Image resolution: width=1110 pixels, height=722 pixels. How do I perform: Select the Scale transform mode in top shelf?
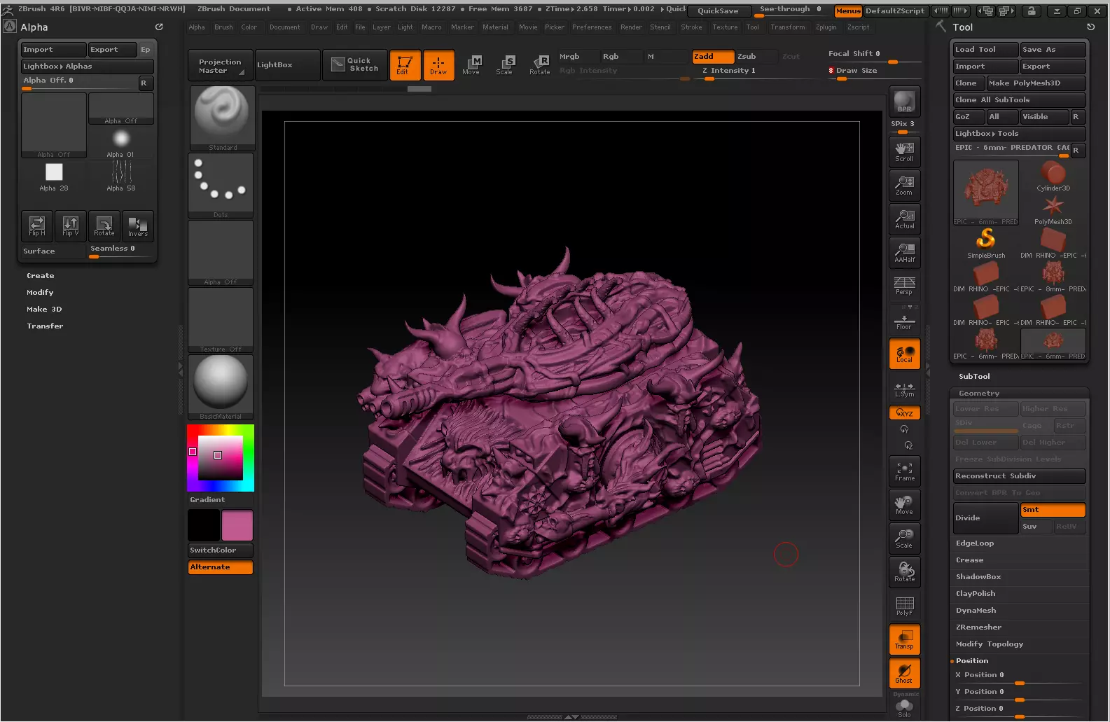tap(505, 65)
